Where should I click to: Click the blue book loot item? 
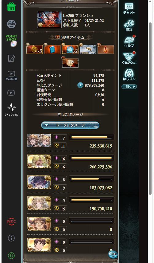(x=52, y=49)
